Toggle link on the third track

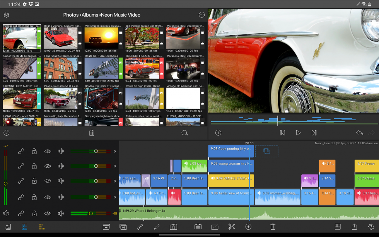(x=21, y=181)
